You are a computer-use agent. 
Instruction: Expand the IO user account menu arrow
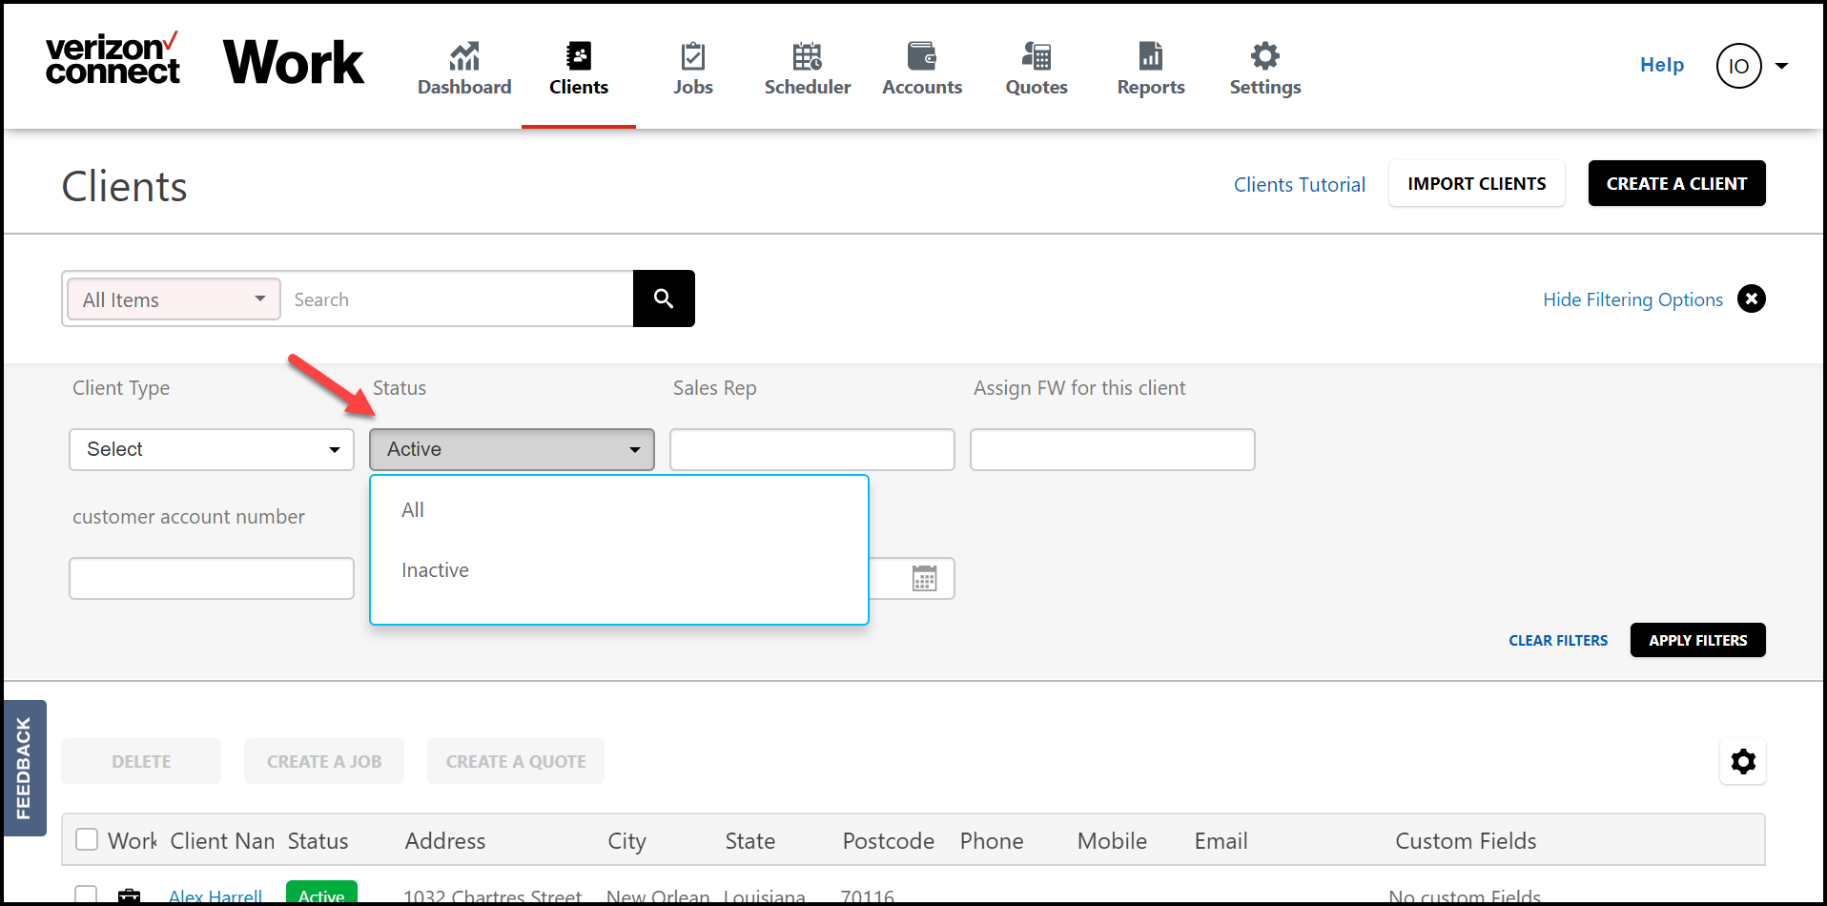[x=1781, y=66]
